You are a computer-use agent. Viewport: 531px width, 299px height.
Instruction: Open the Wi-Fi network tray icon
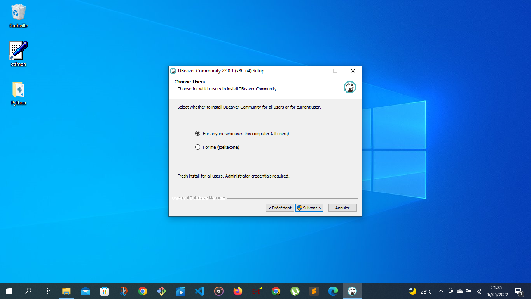pos(479,291)
